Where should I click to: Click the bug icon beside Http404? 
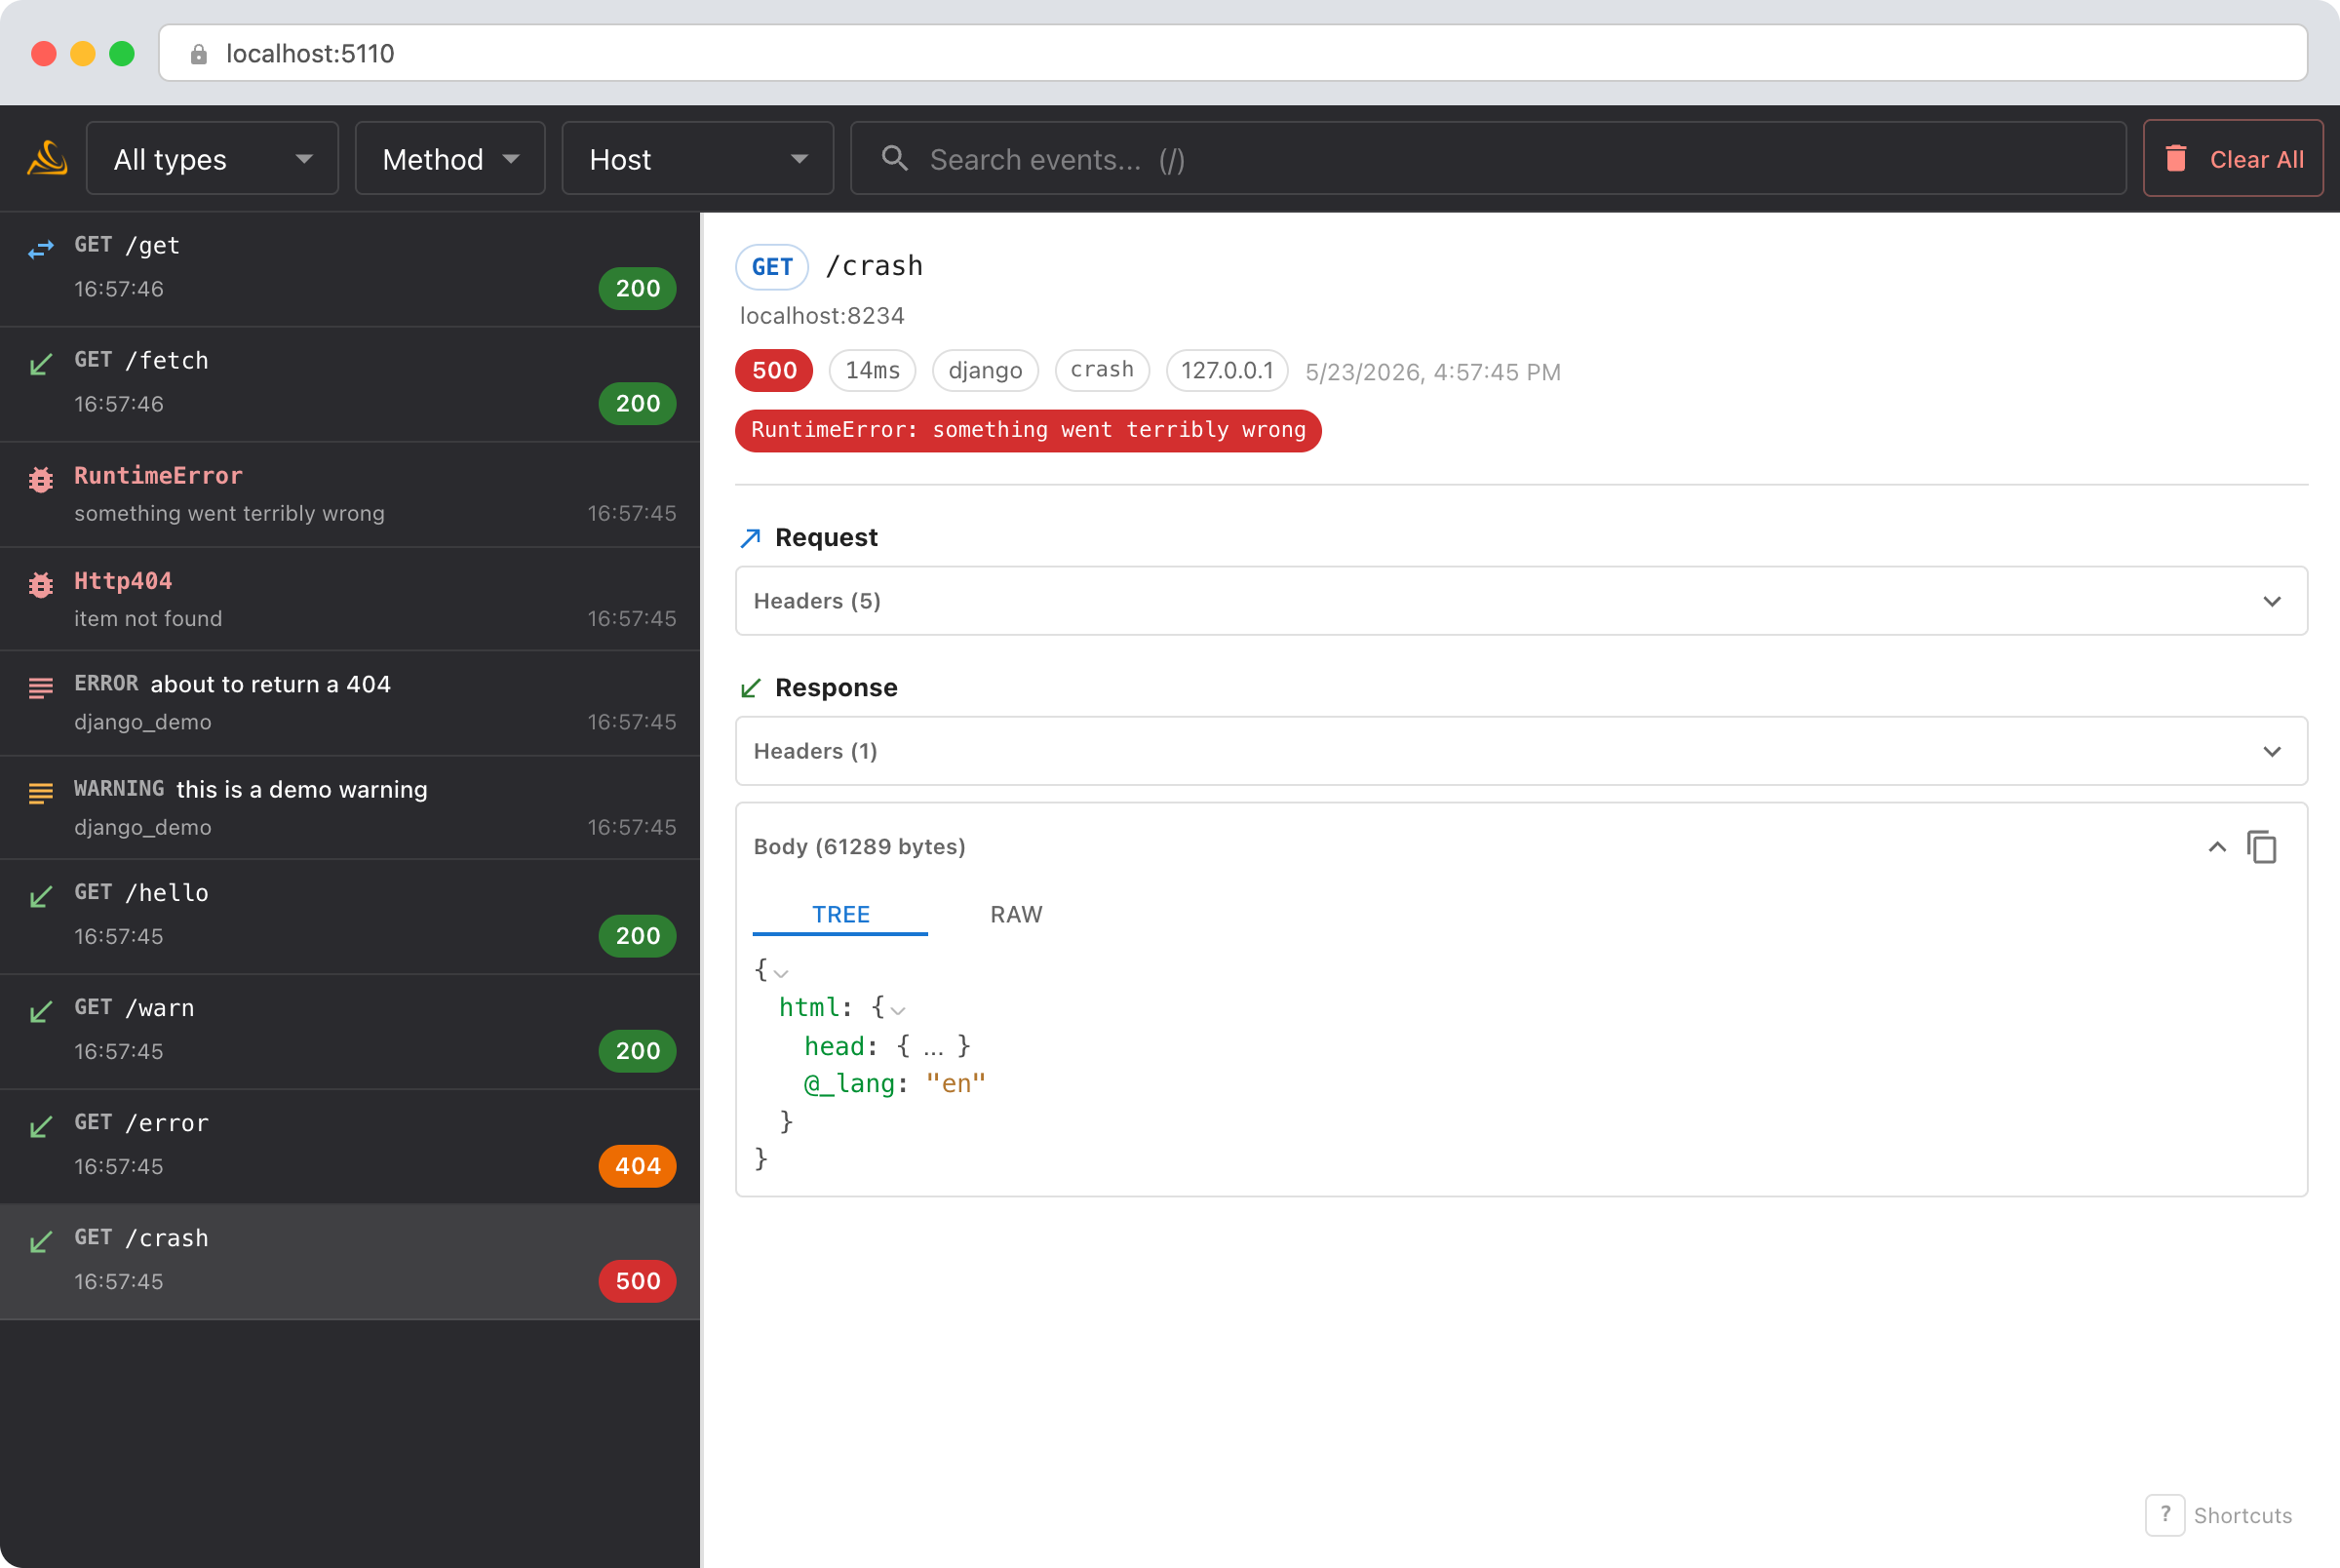[41, 585]
